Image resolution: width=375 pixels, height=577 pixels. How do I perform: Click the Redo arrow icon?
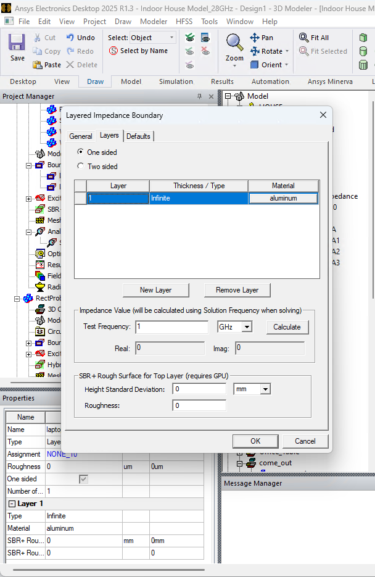tap(70, 51)
